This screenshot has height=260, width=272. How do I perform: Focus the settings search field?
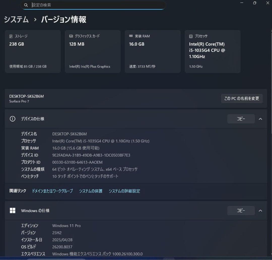pos(94,5)
